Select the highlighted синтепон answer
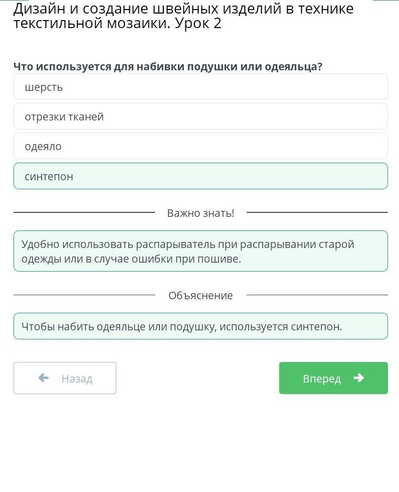 pyautogui.click(x=201, y=176)
